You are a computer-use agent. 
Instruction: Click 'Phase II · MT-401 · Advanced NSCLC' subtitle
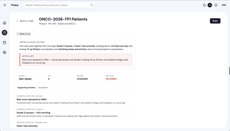(x=57, y=24)
